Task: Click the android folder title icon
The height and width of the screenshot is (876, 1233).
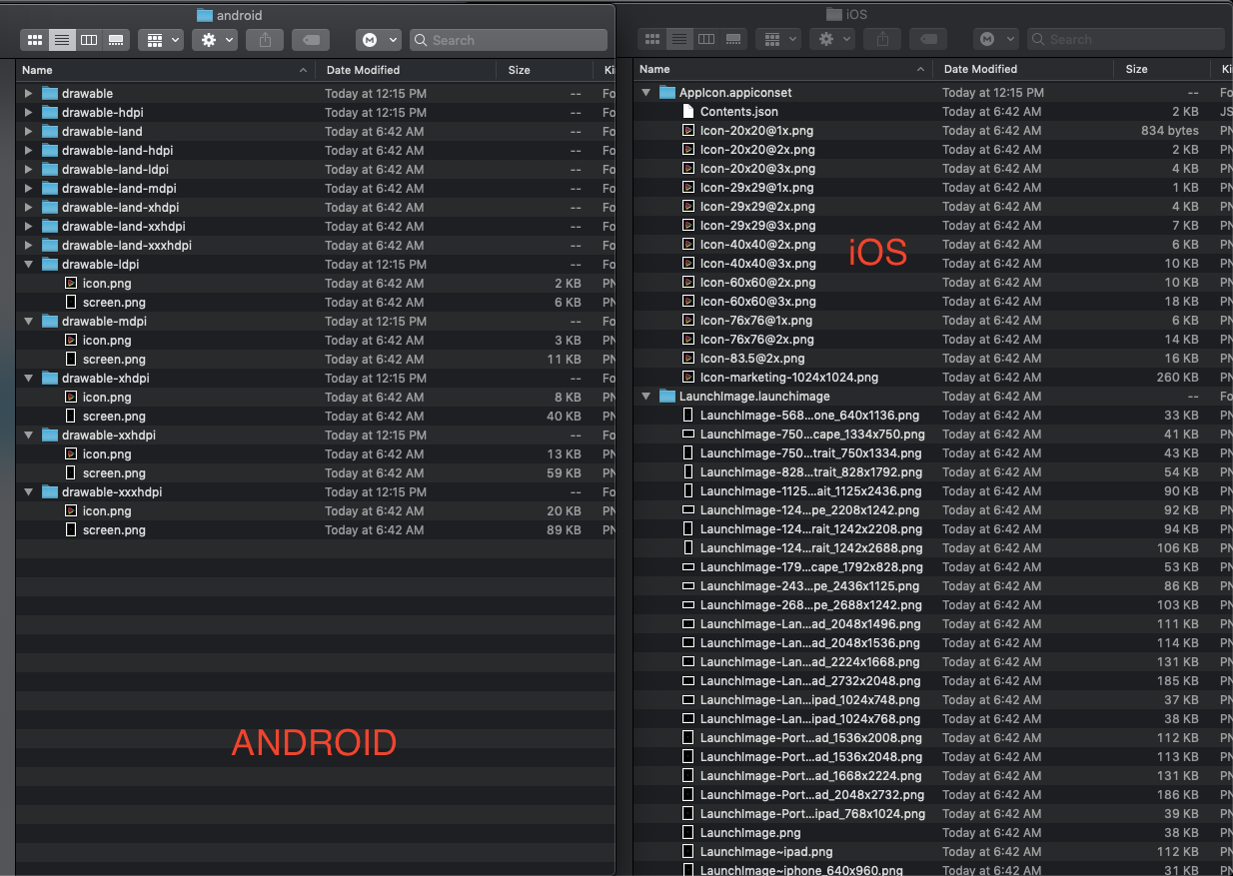Action: click(205, 14)
